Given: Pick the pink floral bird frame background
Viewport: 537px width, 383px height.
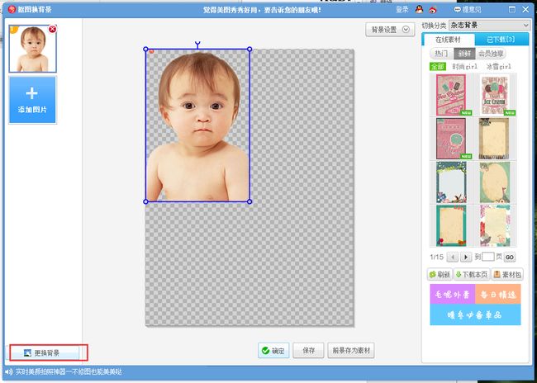Looking at the screenshot, I should pos(495,225).
